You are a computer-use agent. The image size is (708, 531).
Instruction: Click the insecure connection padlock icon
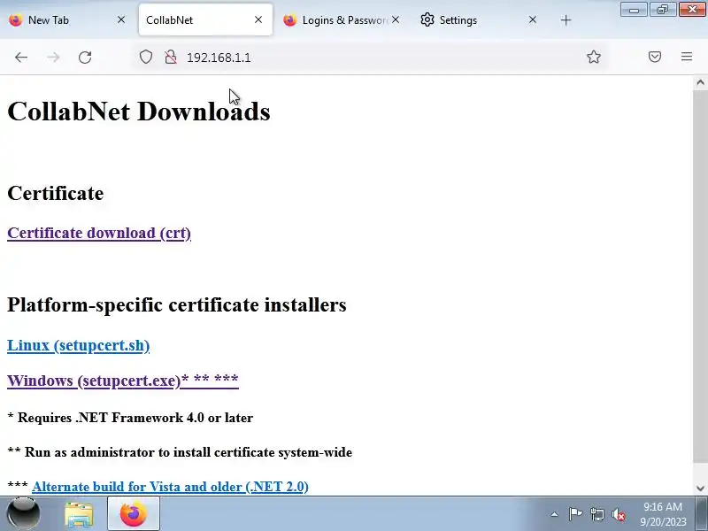[171, 58]
